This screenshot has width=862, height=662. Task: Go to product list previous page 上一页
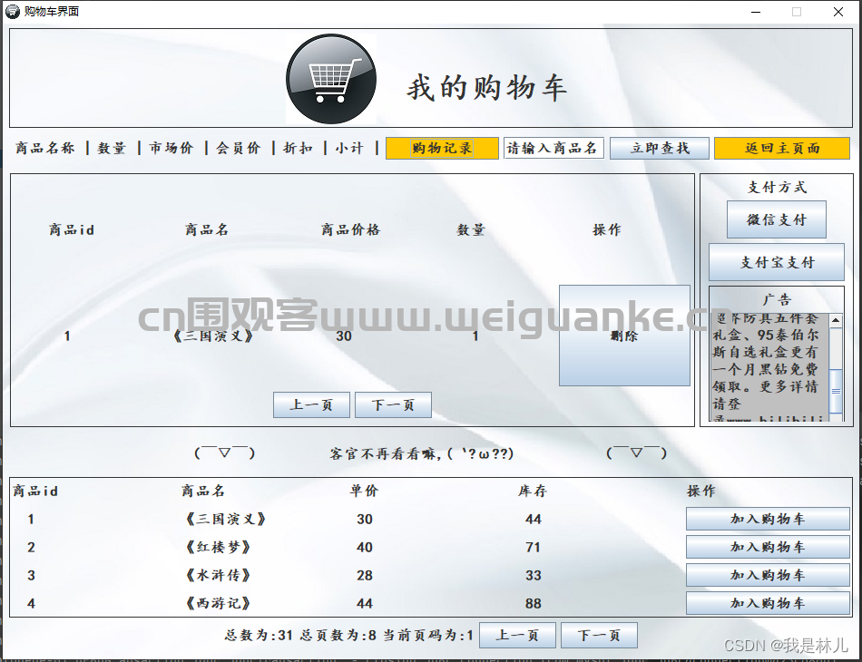pyautogui.click(x=517, y=636)
